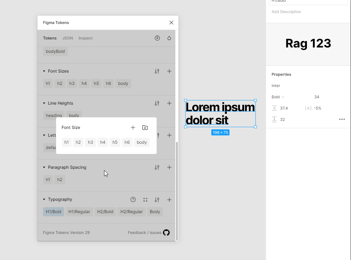
Task: Apply h6 token under Font Sizes section
Action: pyautogui.click(x=108, y=83)
